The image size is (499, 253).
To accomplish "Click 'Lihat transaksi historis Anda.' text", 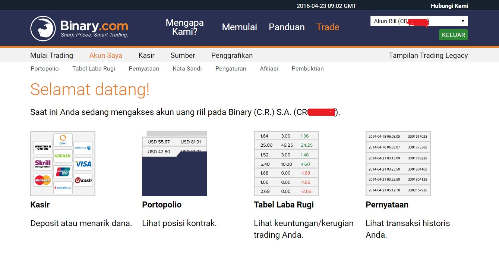I will pos(408,229).
